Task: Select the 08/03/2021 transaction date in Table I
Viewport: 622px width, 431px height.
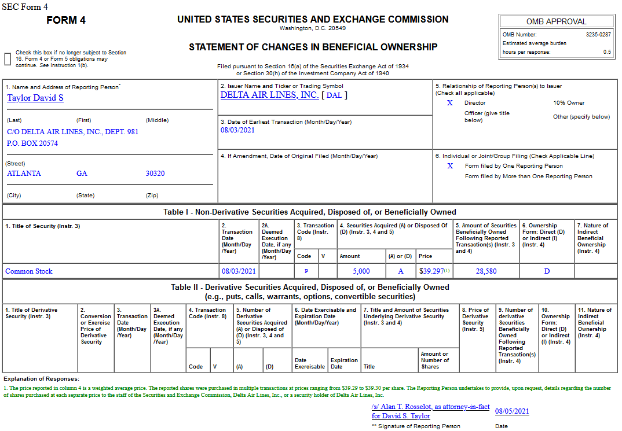Action: [x=239, y=271]
